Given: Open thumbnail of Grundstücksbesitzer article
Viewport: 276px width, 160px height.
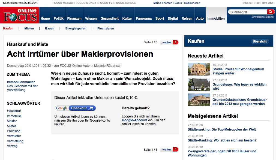Looking at the screenshot, I should click(199, 100).
